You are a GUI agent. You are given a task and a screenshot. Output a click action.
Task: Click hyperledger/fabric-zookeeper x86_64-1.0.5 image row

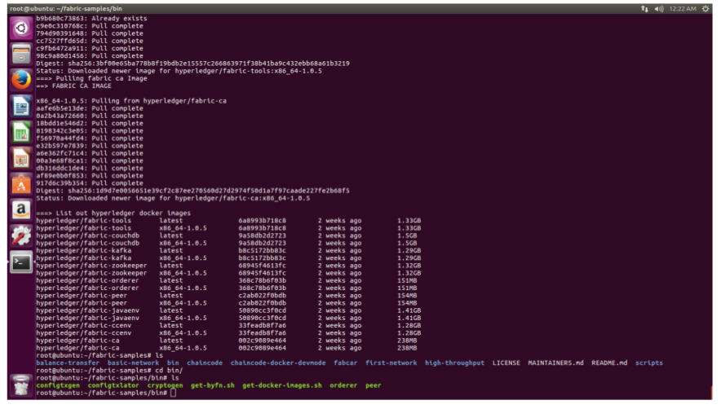(228, 273)
